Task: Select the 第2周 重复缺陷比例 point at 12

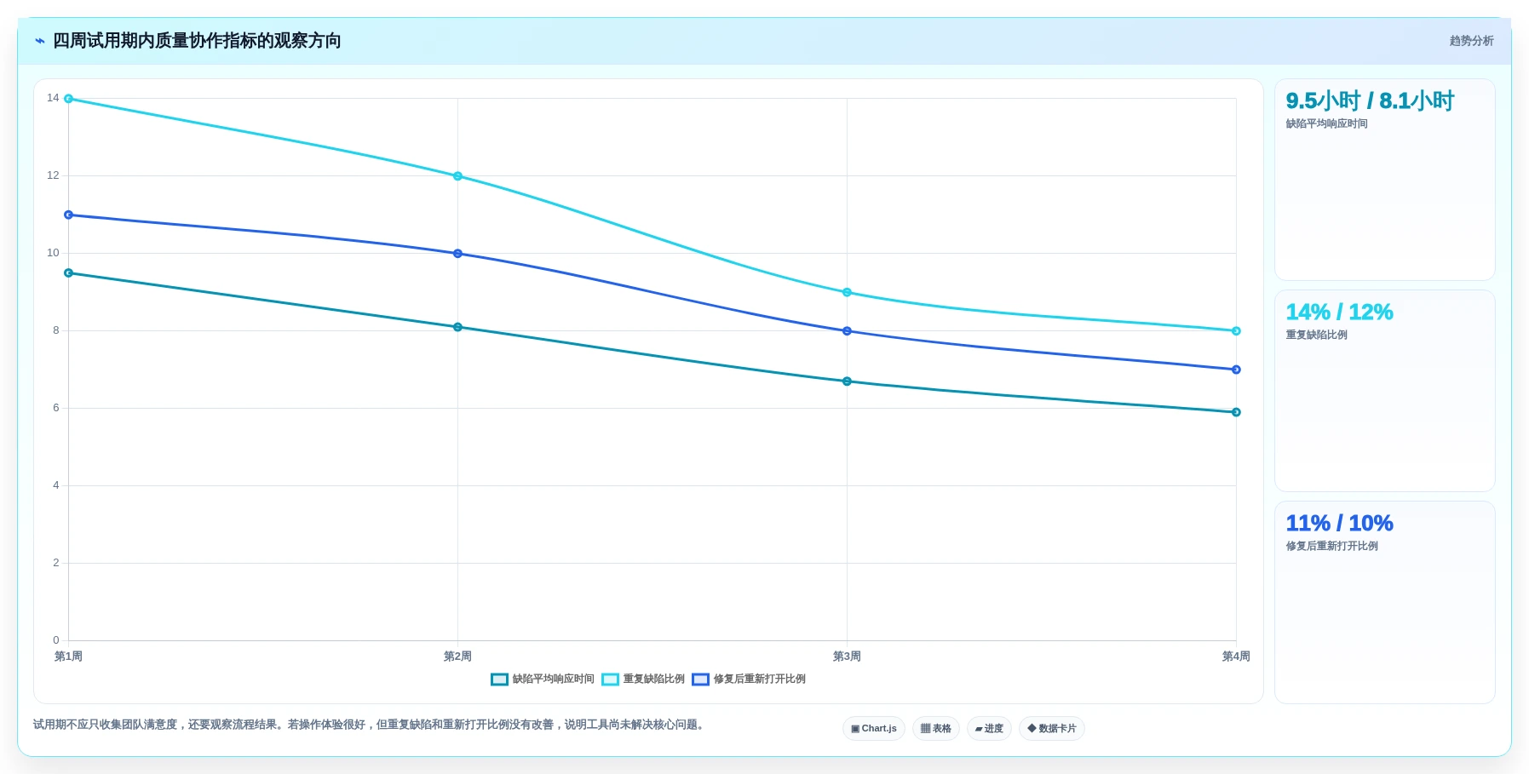Action: [x=457, y=176]
